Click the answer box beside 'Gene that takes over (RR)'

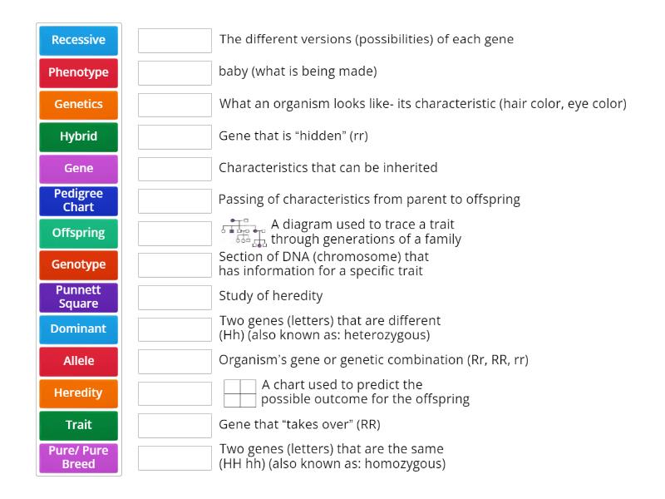(x=175, y=424)
